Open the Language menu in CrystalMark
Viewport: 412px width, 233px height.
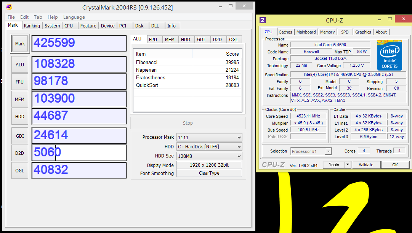pos(74,17)
